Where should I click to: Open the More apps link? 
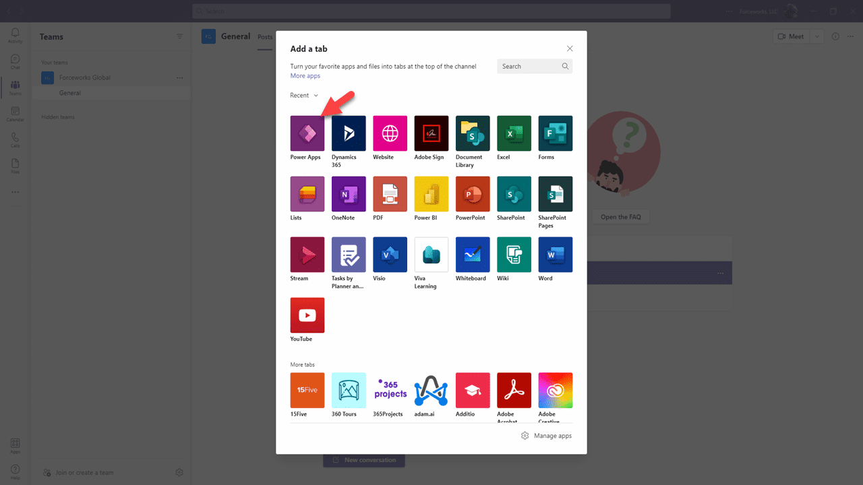click(305, 75)
